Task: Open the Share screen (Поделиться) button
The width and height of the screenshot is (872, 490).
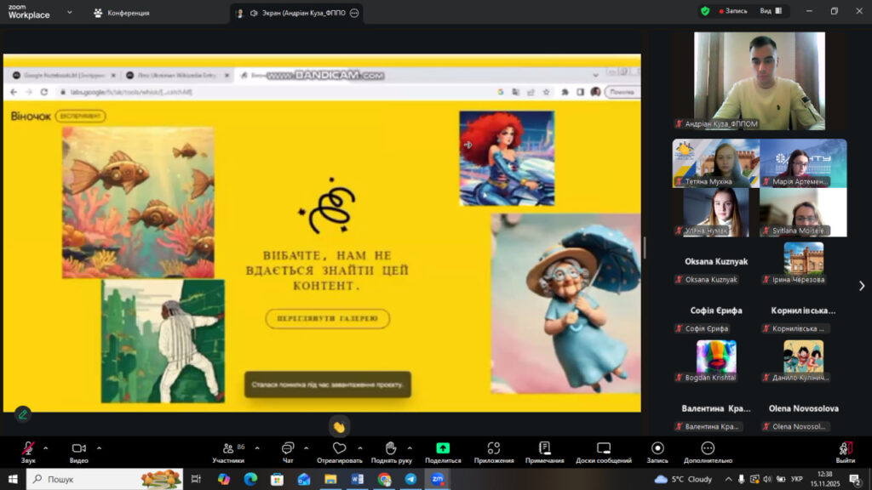Action: tap(442, 452)
